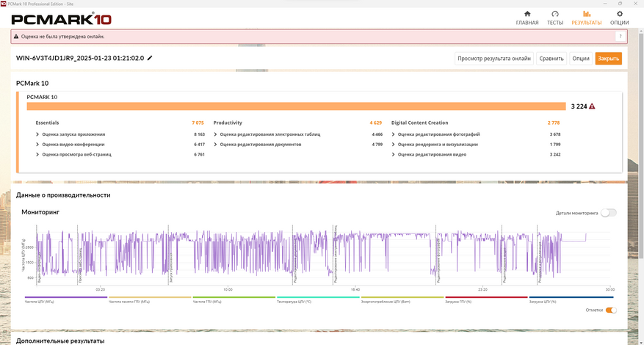Click Просмотр результата онлайн button

[493, 59]
